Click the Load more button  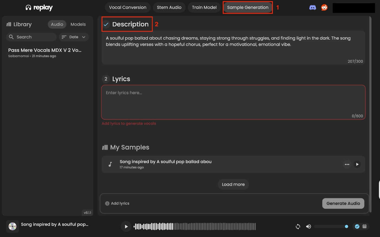point(233,184)
